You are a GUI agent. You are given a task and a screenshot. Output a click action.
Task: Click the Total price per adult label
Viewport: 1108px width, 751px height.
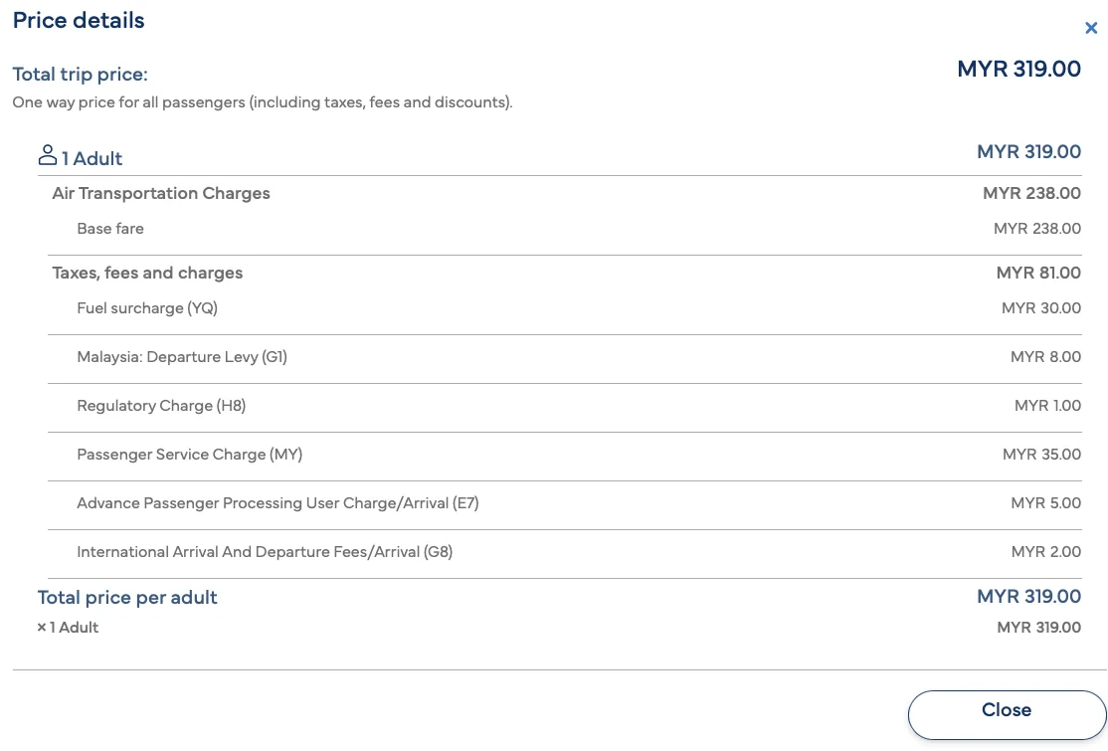[x=127, y=598]
